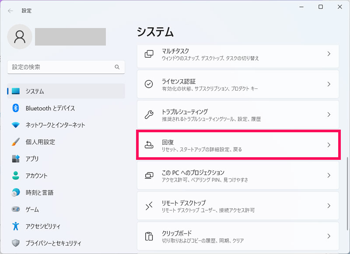350x254 pixels.
Task: Click the vertical scrollbar thumb
Action: point(347,194)
